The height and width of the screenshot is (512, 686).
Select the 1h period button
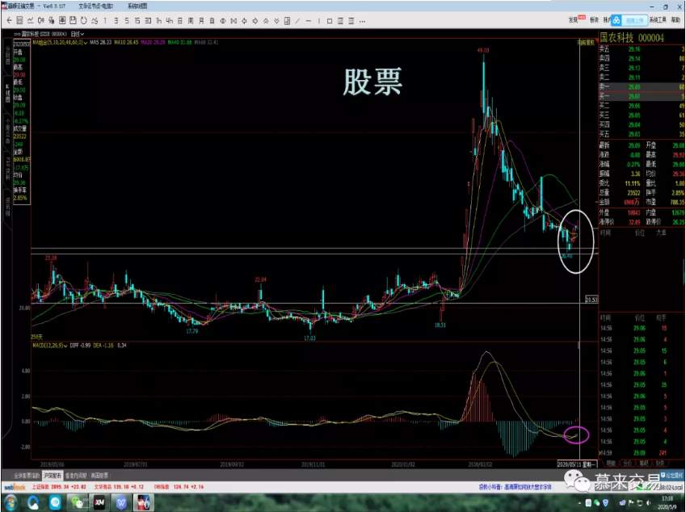[x=159, y=20]
